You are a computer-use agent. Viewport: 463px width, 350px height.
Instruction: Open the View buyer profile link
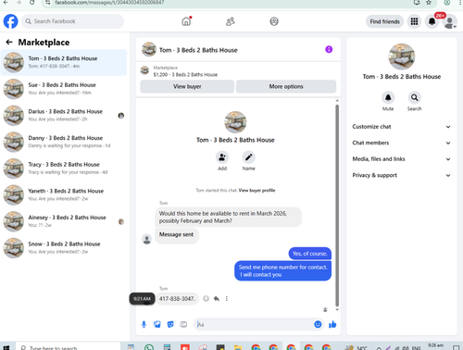pos(257,191)
